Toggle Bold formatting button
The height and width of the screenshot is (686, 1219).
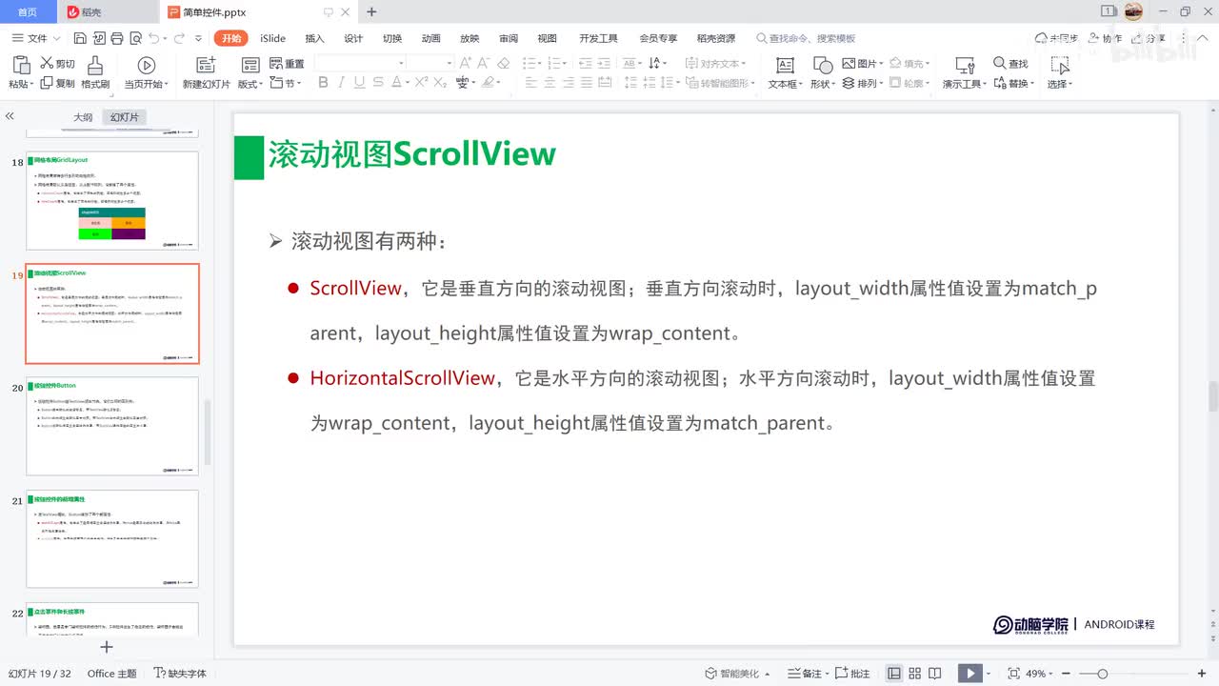click(x=323, y=83)
